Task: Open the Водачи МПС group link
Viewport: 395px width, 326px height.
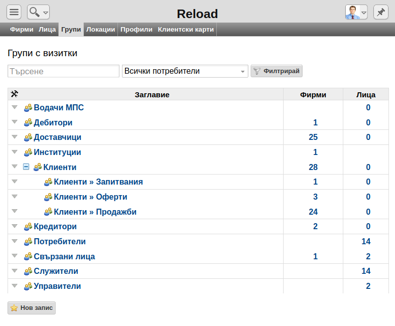Action: (59, 107)
